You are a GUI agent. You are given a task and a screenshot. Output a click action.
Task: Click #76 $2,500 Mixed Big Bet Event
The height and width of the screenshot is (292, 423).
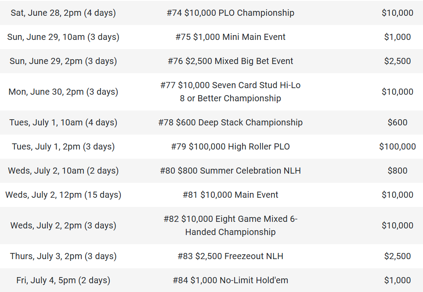(x=230, y=61)
